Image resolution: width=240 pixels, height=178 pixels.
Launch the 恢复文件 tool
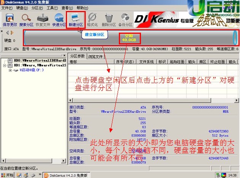coord(43,20)
